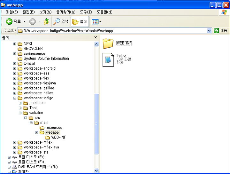Expand the tomcat folder node
The width and height of the screenshot is (230, 174).
14,64
